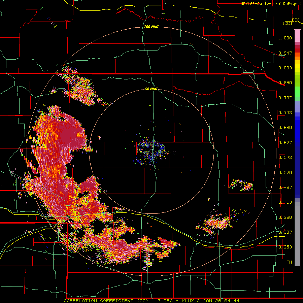Select the 0.627 scale value

(x=285, y=143)
